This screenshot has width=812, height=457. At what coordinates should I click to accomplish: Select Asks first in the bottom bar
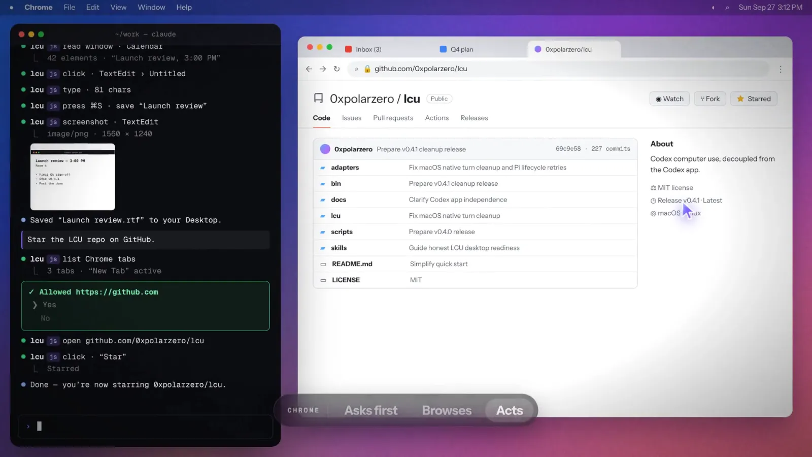[x=371, y=410]
